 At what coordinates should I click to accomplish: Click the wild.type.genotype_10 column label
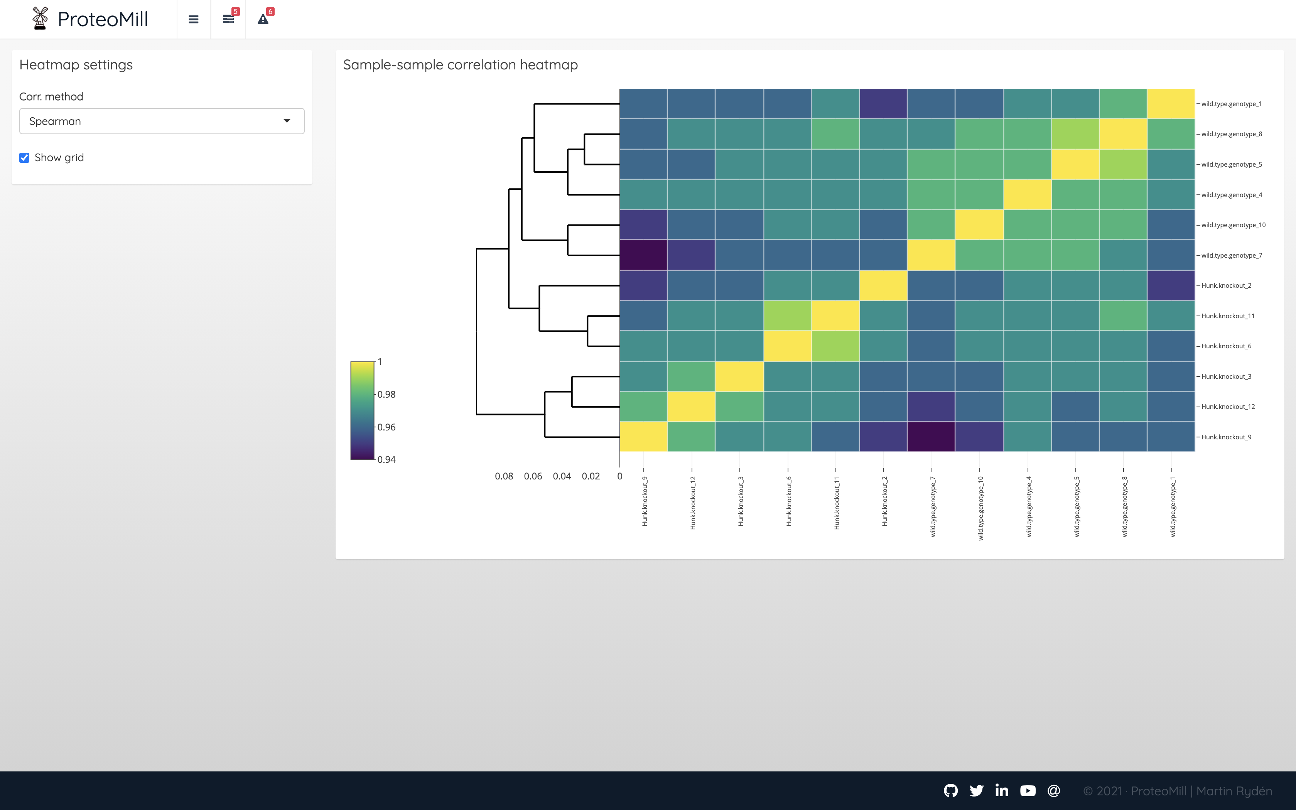pyautogui.click(x=980, y=508)
